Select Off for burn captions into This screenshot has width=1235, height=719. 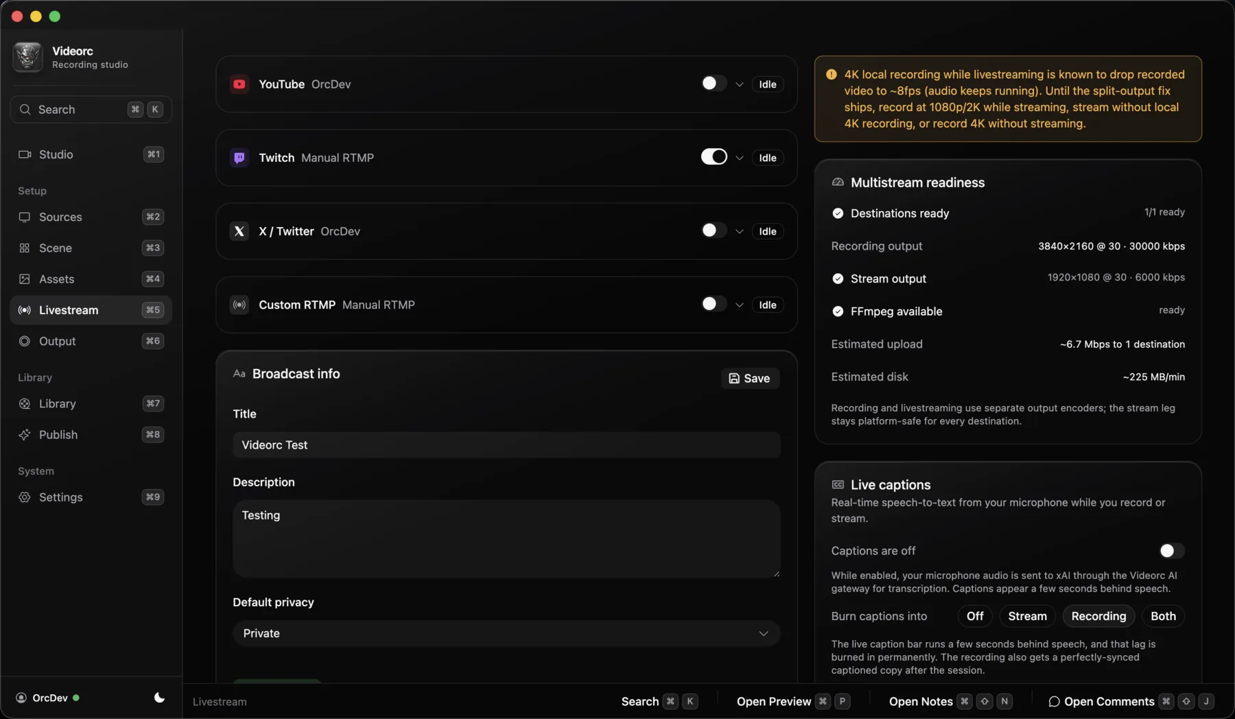coord(975,616)
